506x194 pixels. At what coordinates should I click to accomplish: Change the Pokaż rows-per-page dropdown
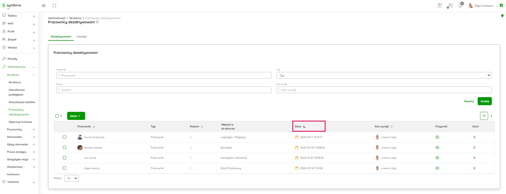point(71,178)
